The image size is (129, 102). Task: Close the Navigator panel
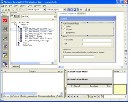(56, 13)
